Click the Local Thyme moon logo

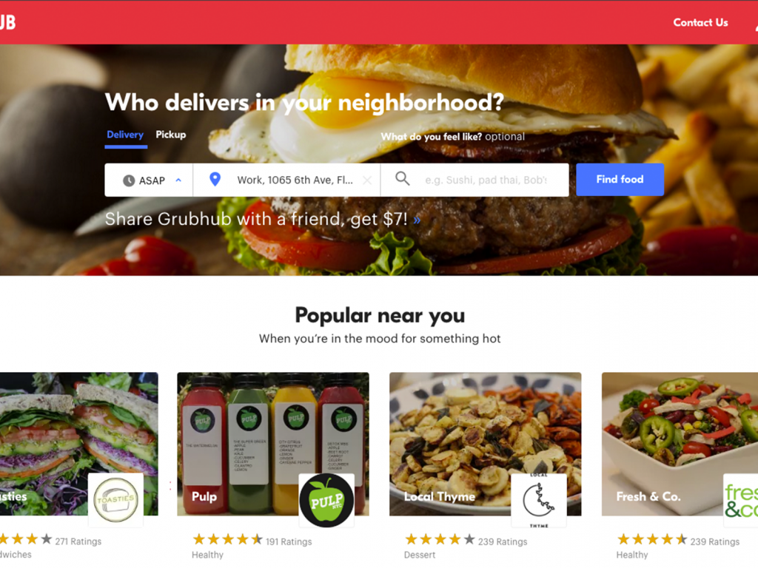click(x=539, y=501)
